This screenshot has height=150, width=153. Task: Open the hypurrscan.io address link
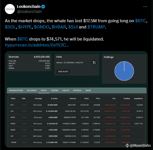point(37,45)
